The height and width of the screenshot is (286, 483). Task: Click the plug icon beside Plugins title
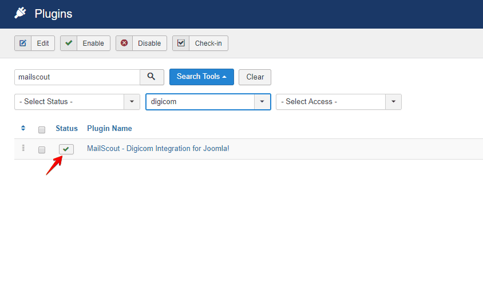click(x=20, y=13)
